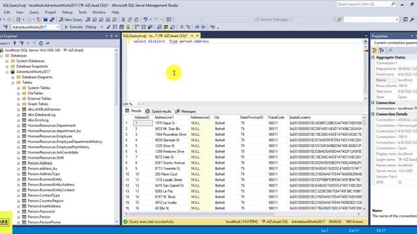Screen dimensions: 417x234
Task: Click the Comment Out Selected Lines icon
Action: pos(182,27)
